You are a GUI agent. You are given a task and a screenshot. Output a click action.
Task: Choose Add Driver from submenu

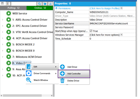pos(74,67)
